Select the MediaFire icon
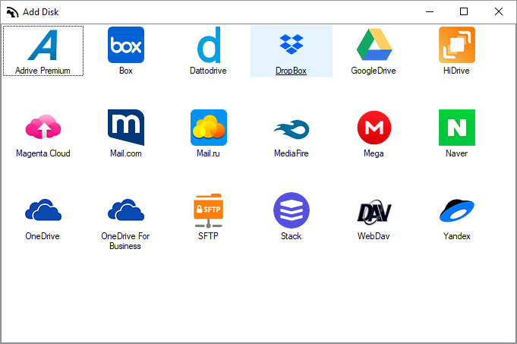 click(292, 129)
